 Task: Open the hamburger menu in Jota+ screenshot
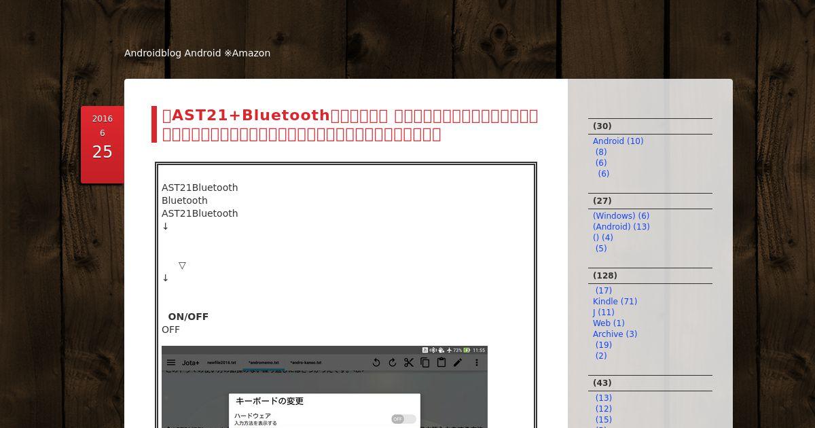coord(171,363)
